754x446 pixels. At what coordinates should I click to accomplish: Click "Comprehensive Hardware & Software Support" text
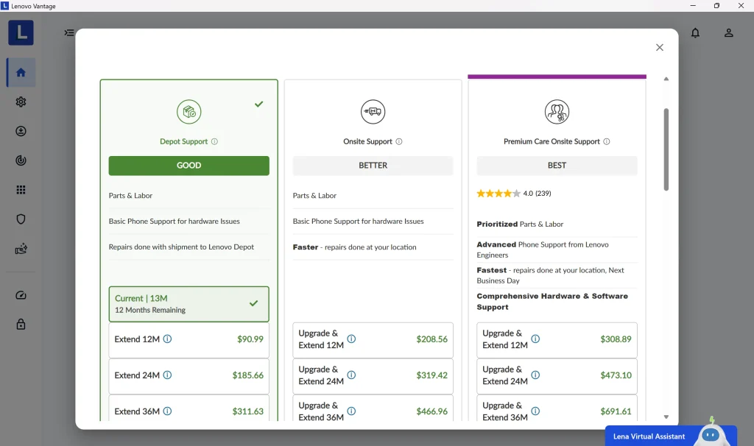(x=552, y=301)
